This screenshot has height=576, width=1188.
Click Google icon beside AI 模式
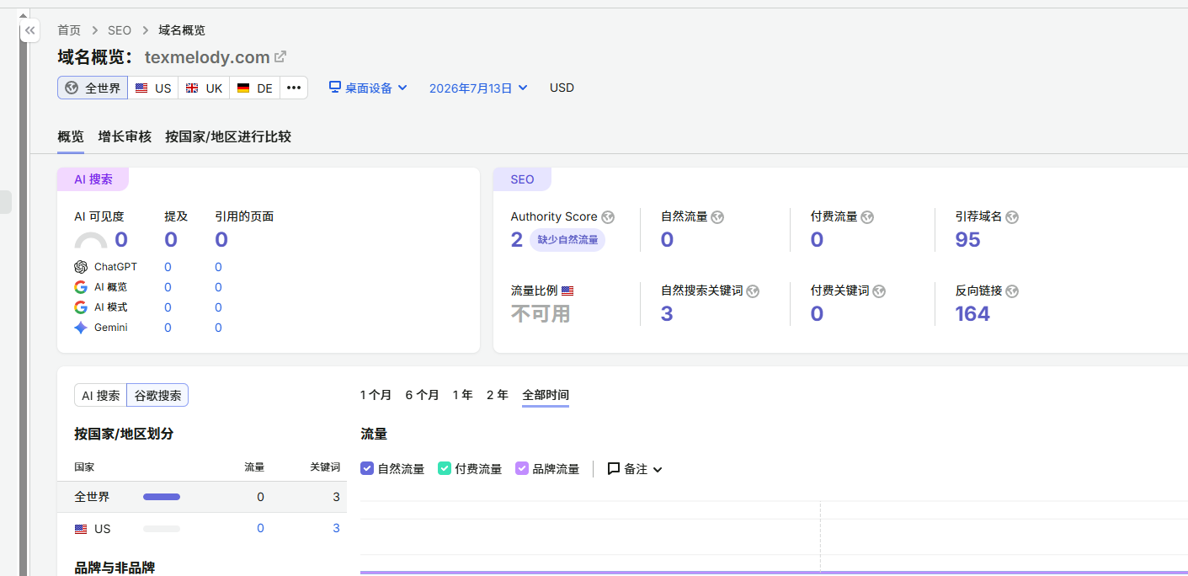[81, 307]
